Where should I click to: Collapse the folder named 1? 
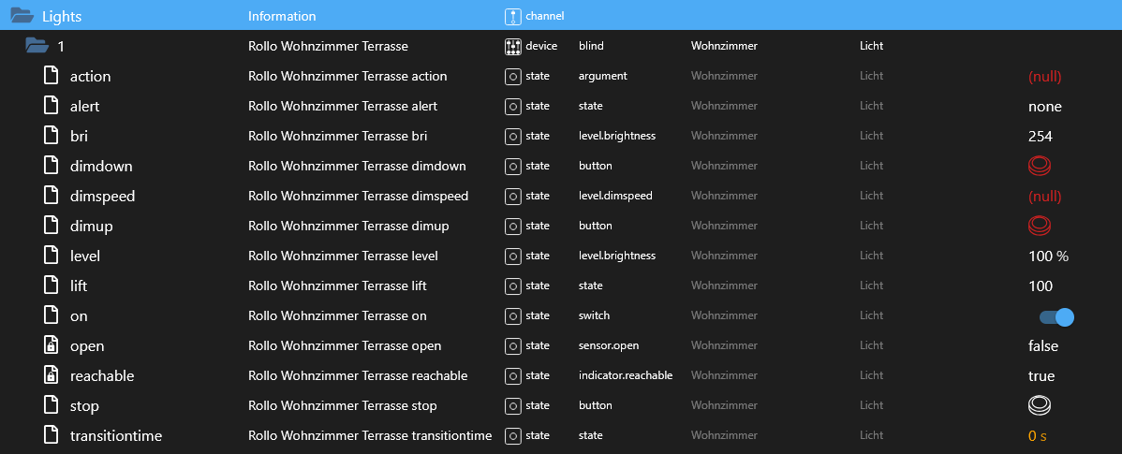[x=37, y=46]
